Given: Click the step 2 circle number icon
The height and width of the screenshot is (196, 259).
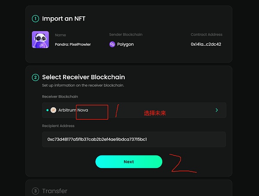Looking at the screenshot, I should coord(35,78).
